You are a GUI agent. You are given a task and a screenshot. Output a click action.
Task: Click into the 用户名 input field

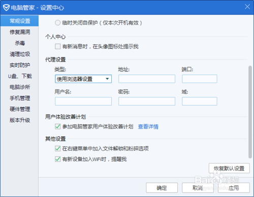83,101
